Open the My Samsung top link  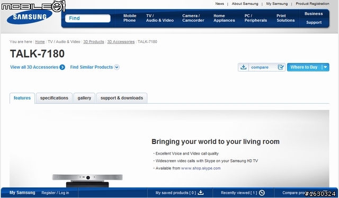(277, 4)
